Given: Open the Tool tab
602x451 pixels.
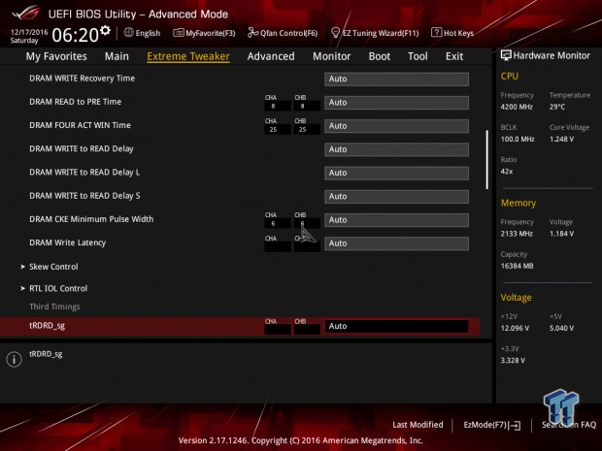Looking at the screenshot, I should [x=418, y=56].
